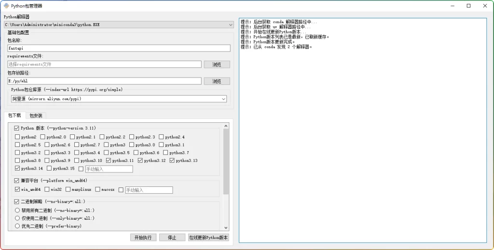494x250 pixels.
Task: Switch to the 包下载 tab
Action: (x=14, y=116)
